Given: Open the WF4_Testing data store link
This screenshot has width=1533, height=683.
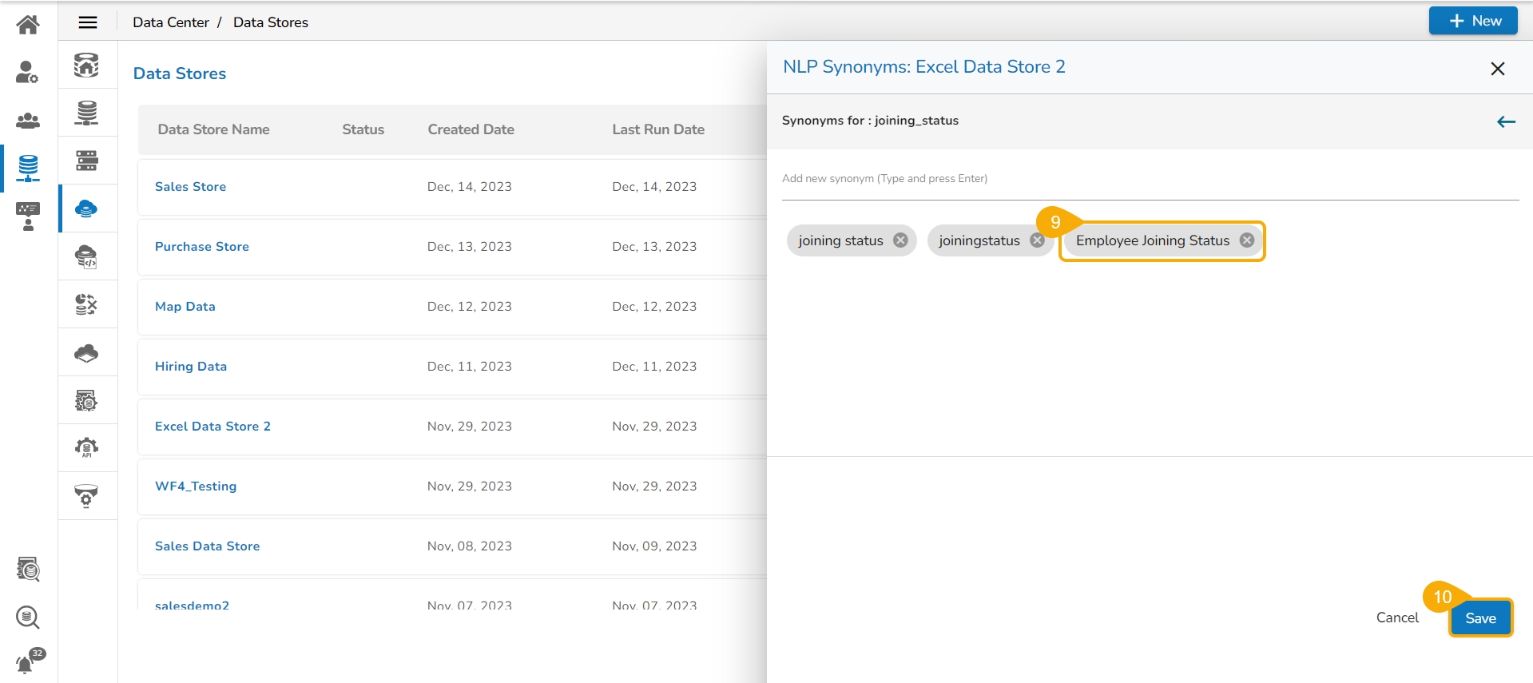Looking at the screenshot, I should [x=196, y=486].
